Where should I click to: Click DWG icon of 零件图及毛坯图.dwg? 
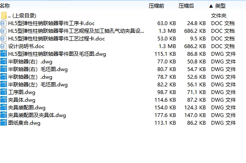click(x=3, y=54)
